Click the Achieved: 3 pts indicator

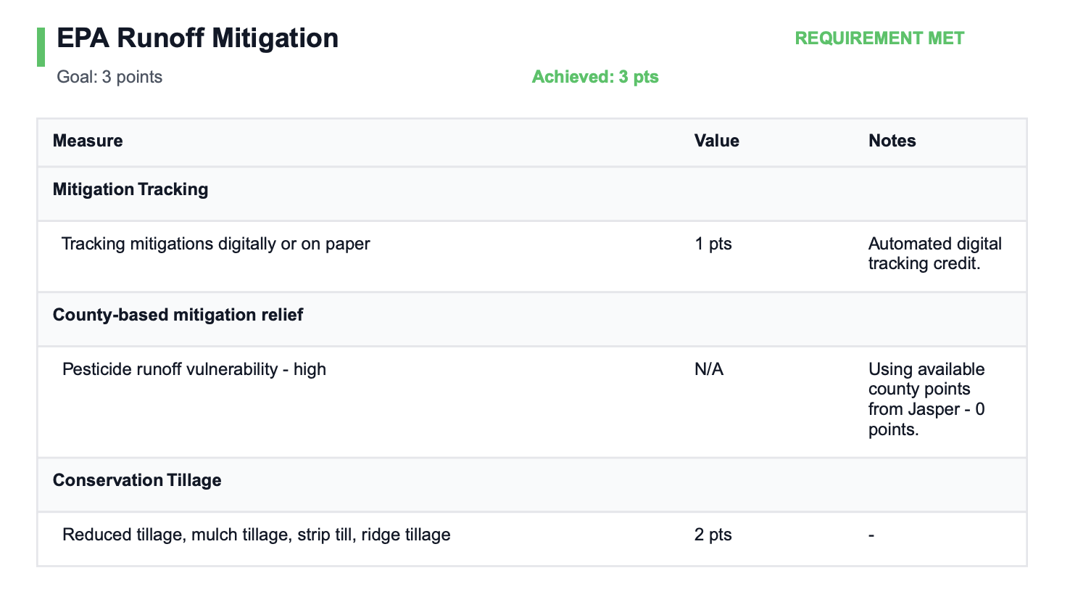coord(595,76)
